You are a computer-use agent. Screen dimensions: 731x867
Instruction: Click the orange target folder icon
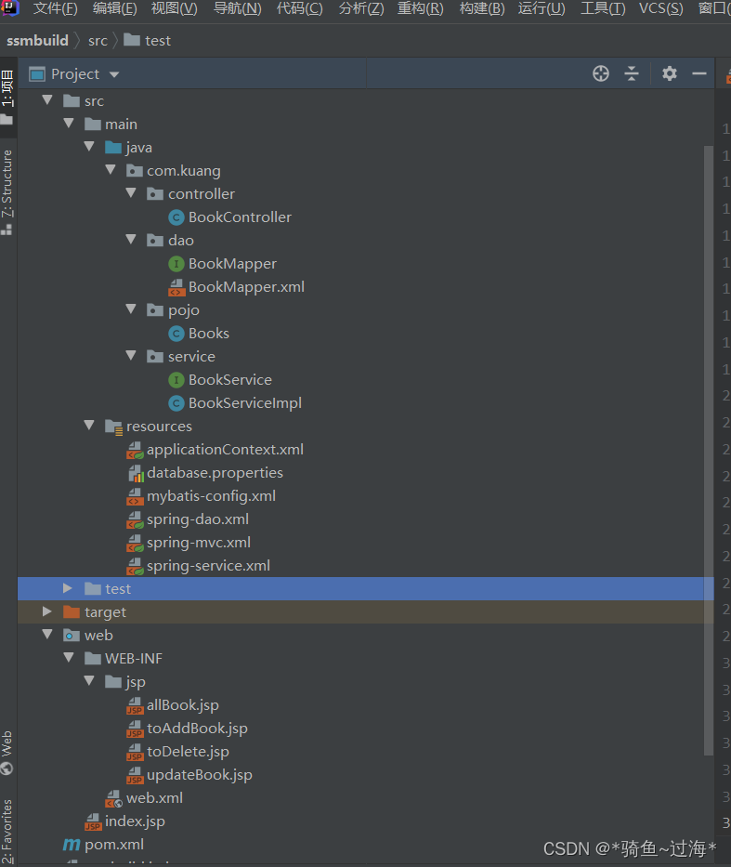click(x=72, y=611)
